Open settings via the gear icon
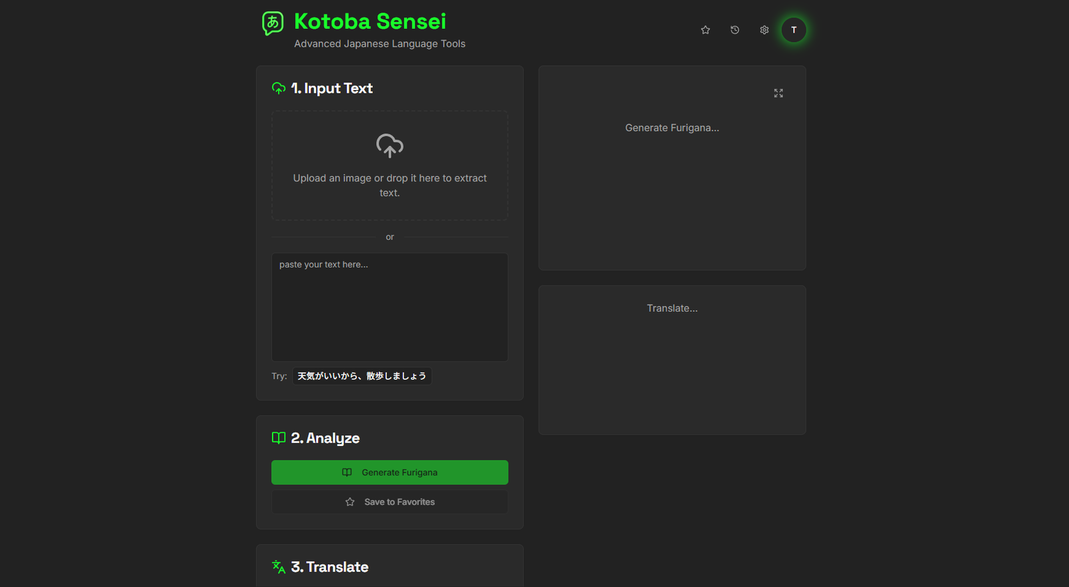 point(764,30)
